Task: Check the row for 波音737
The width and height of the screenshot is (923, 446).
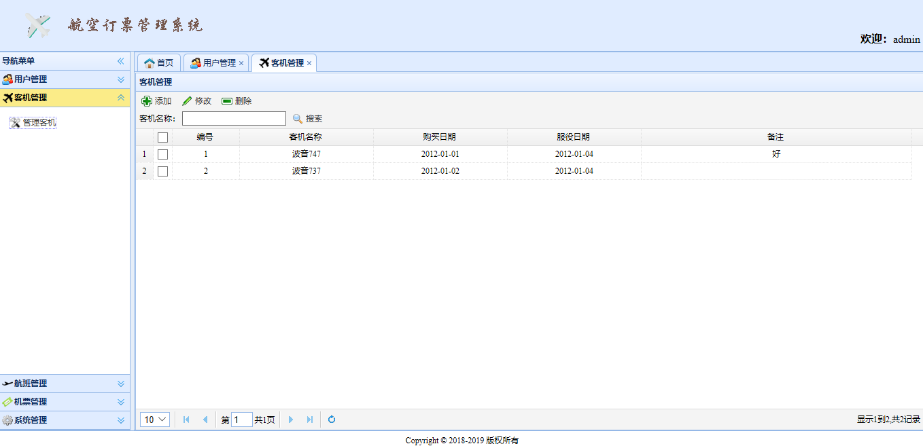Action: coord(162,171)
